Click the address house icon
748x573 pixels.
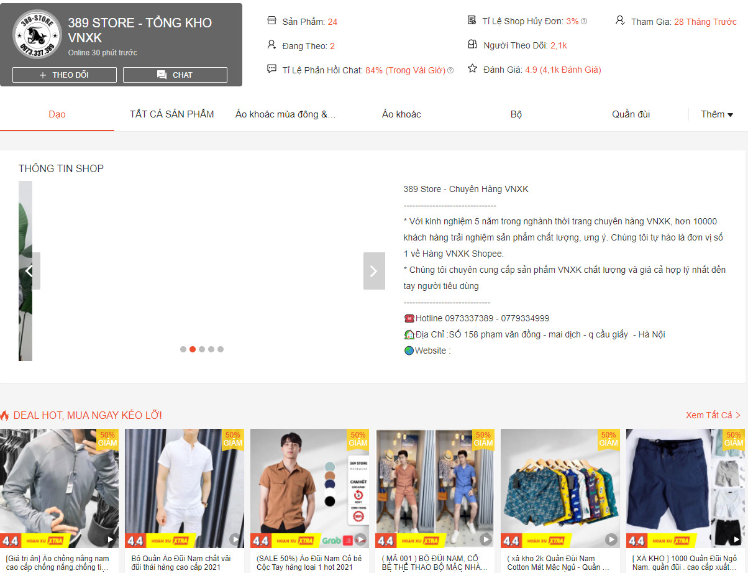(409, 334)
